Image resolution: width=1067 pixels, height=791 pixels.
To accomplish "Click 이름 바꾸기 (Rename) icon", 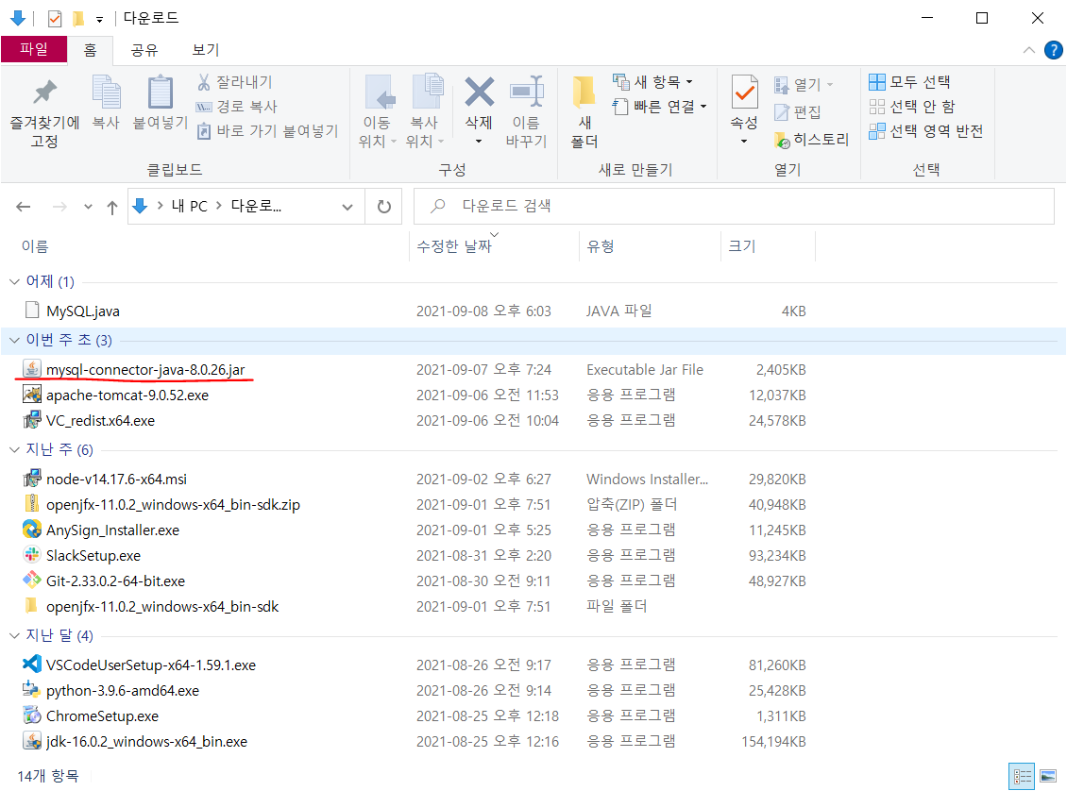I will [527, 92].
